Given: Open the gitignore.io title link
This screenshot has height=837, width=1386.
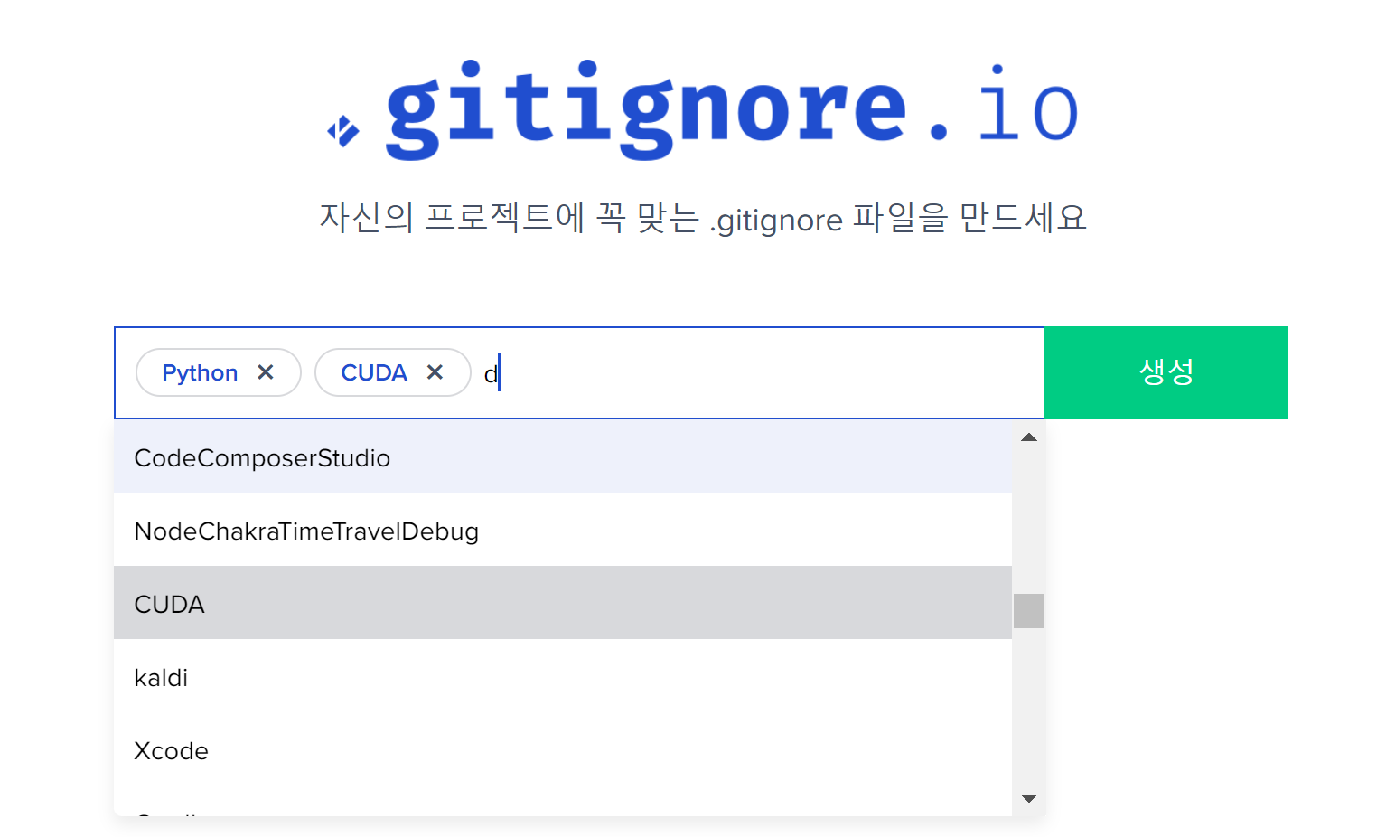Looking at the screenshot, I should coord(732,110).
